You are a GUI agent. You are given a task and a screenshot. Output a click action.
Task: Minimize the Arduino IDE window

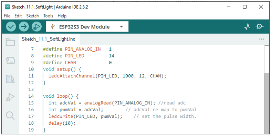tap(229, 7)
